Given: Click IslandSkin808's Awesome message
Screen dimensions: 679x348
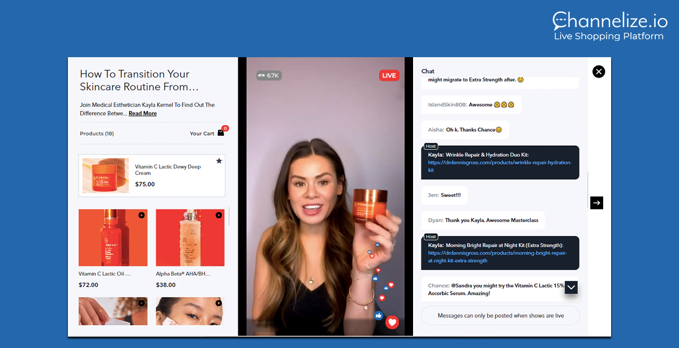Looking at the screenshot, I should click(x=471, y=105).
